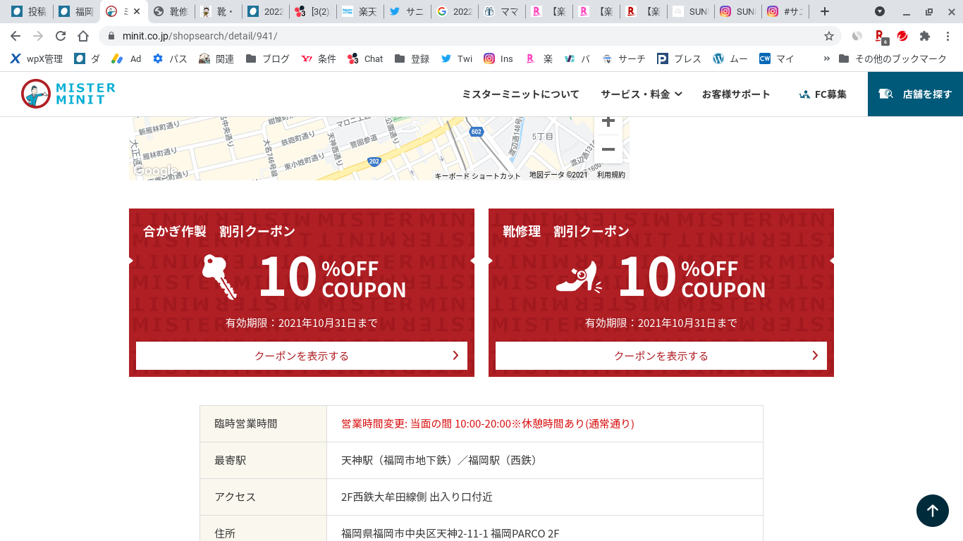963x541 pixels.
Task: Open the マイ CW bookmark
Action: click(777, 59)
